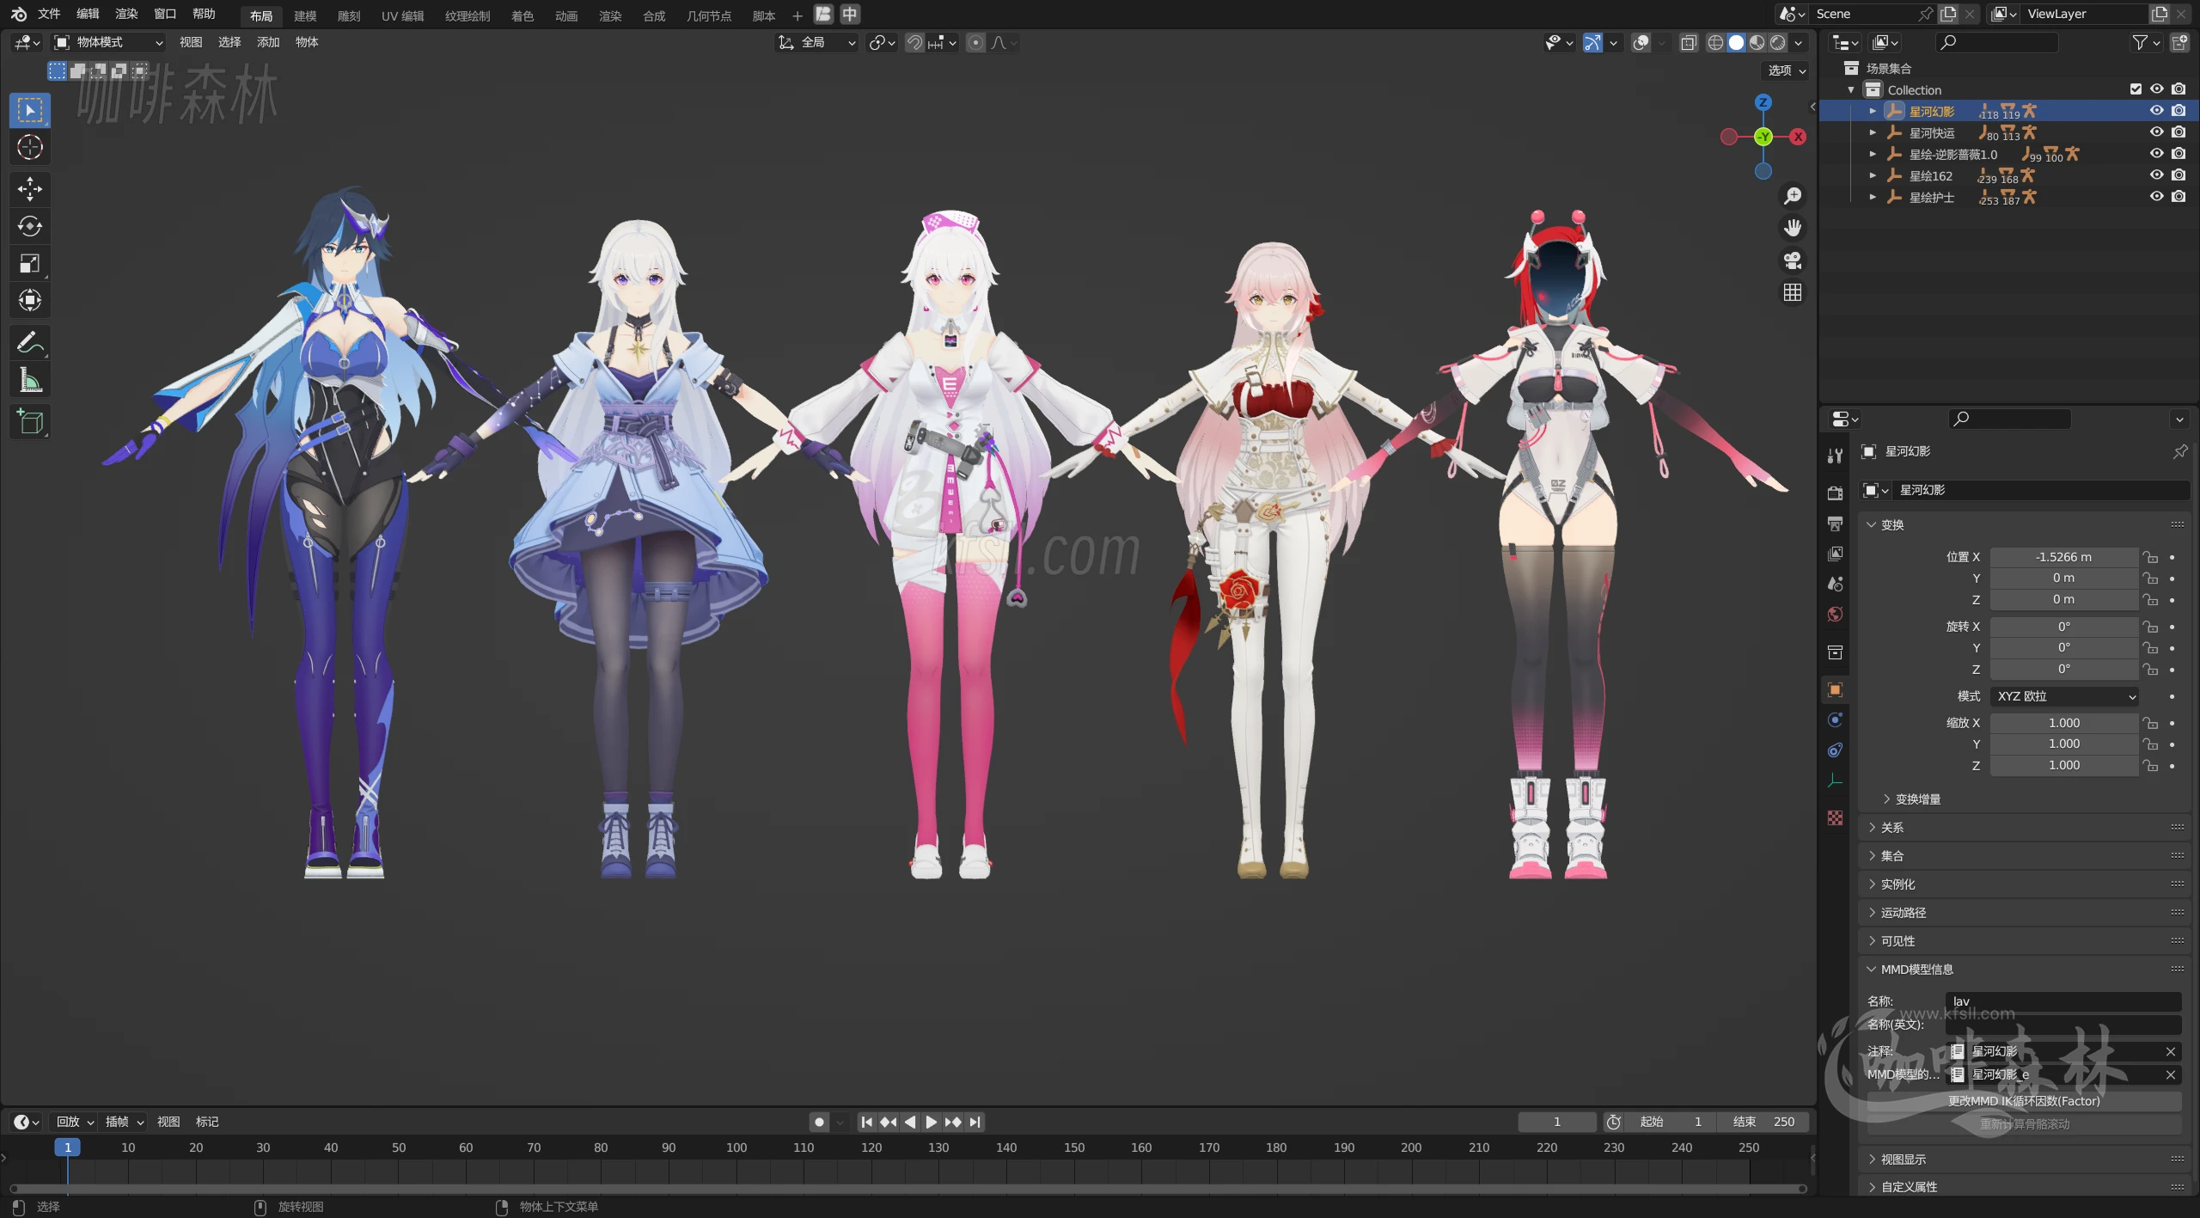This screenshot has height=1218, width=2200.
Task: Expand the 星绘-逆影蔷薇1.0 tree item
Action: click(1873, 154)
